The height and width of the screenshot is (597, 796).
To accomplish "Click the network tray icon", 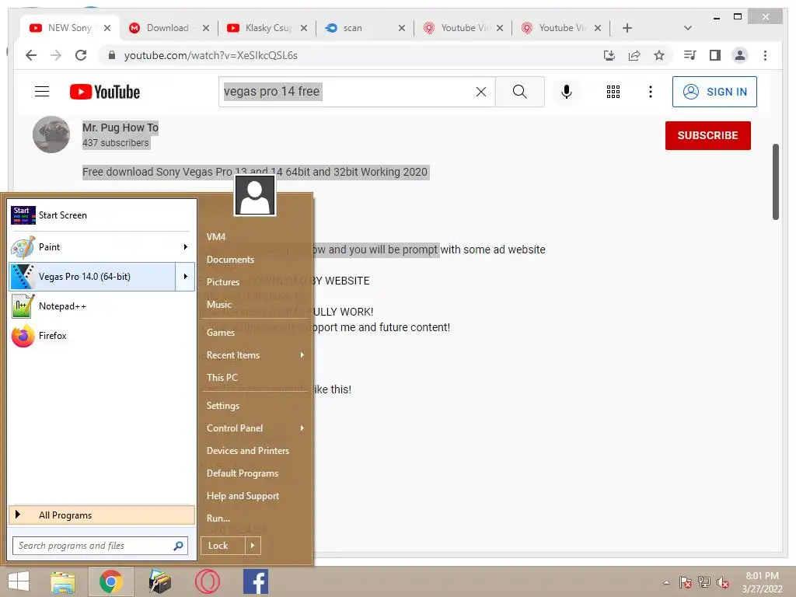I will tap(704, 582).
